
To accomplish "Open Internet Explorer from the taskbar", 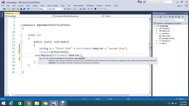I will pos(11,103).
